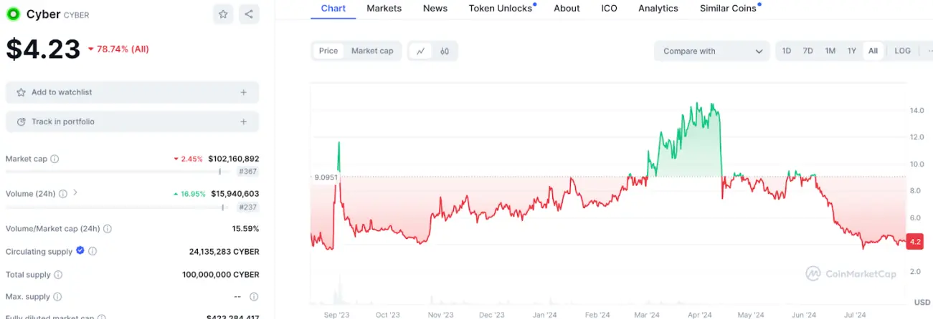Switch to candlestick chart icon
933x319 pixels.
click(445, 51)
